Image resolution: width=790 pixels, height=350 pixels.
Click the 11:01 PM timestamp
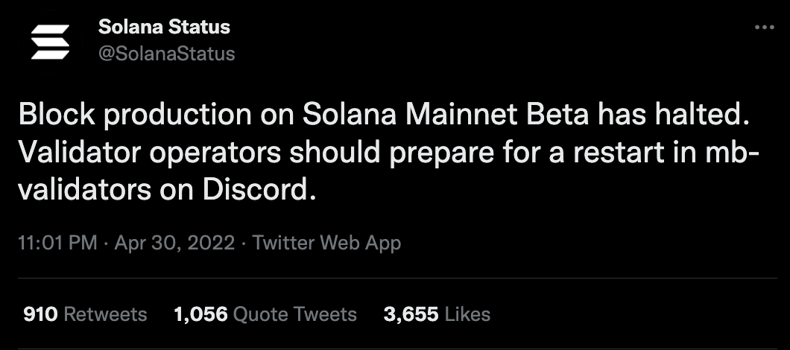click(58, 244)
